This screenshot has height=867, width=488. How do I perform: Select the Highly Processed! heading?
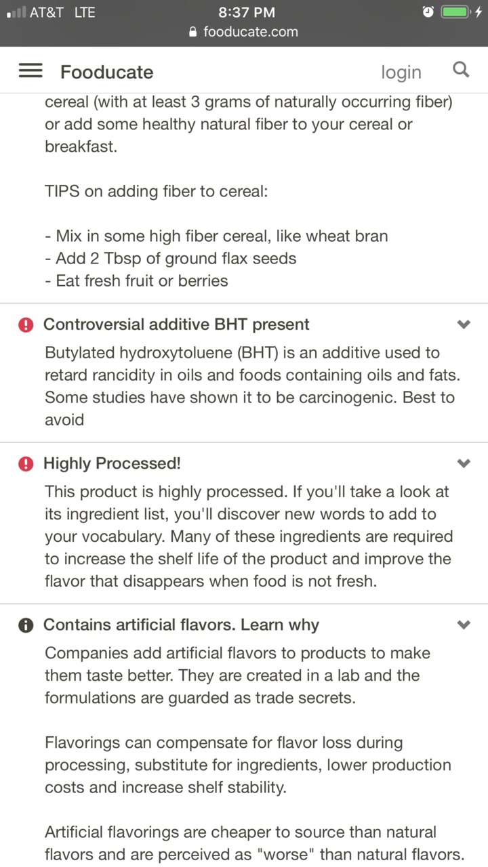point(113,463)
